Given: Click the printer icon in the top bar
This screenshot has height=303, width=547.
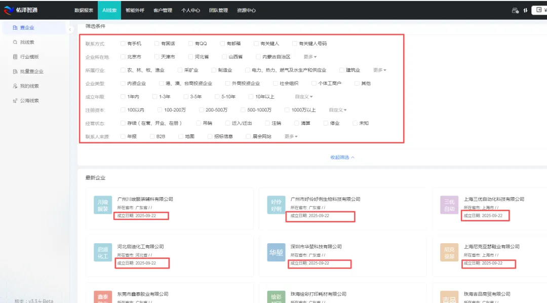Looking at the screenshot, I should (516, 10).
